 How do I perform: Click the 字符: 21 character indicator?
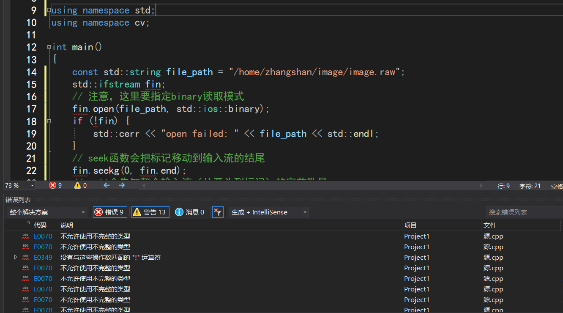pyautogui.click(x=530, y=186)
